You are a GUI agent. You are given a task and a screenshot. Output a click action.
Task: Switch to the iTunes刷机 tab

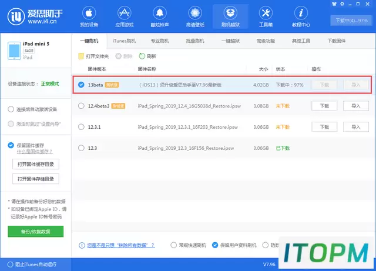(124, 41)
